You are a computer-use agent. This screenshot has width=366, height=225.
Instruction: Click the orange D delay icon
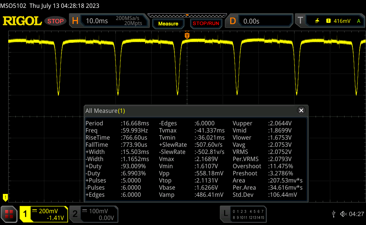(x=233, y=21)
